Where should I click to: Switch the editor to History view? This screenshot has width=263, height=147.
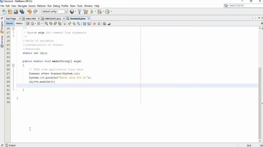(19, 24)
